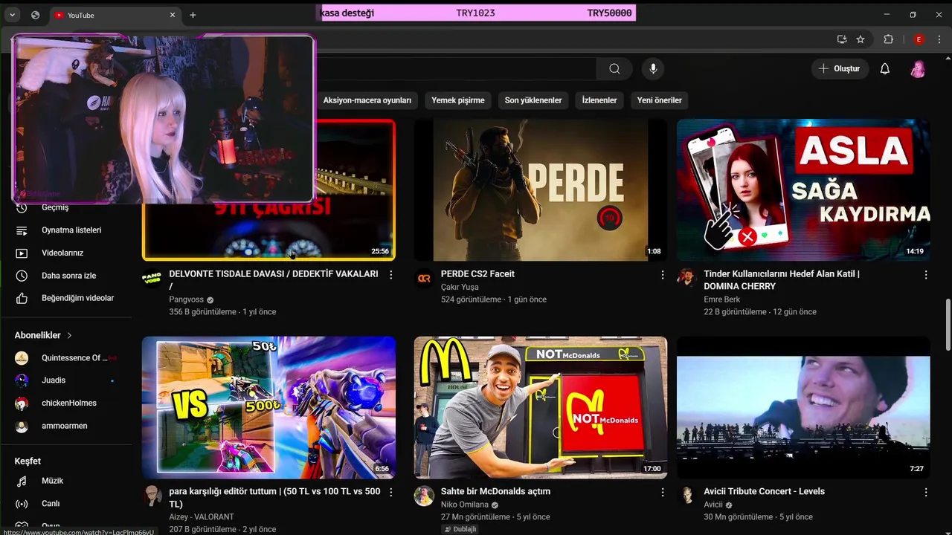
Task: Close the YouTube browser tab
Action: click(x=173, y=15)
